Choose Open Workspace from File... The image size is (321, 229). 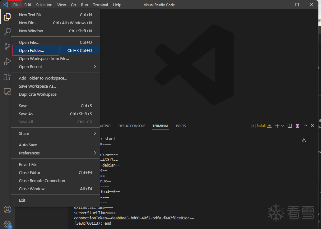55,59
